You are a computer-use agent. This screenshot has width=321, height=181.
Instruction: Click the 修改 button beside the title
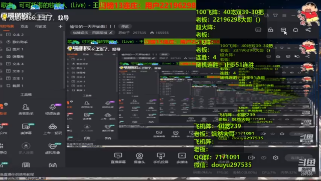125,27
